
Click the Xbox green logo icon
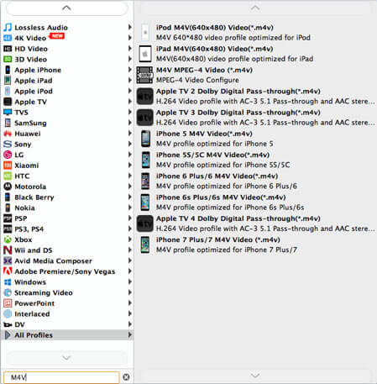(8, 239)
